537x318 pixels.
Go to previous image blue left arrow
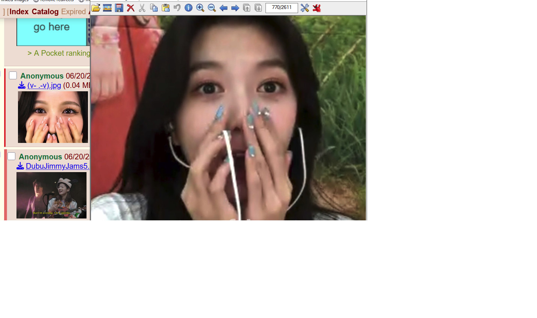coord(224,8)
